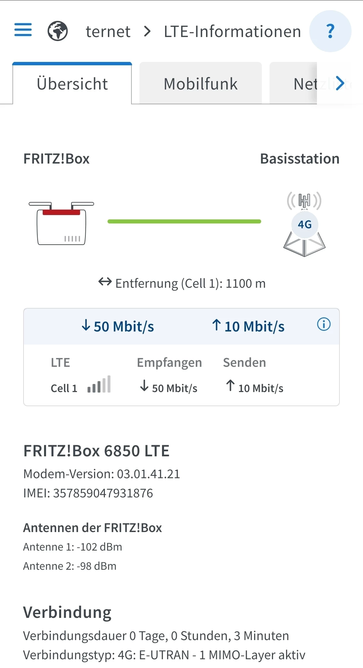Click the FRITZ!Box router illustration
This screenshot has height=668, width=363.
pos(62,223)
